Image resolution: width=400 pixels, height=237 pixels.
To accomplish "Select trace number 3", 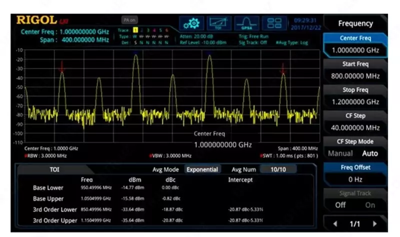I will [x=148, y=30].
